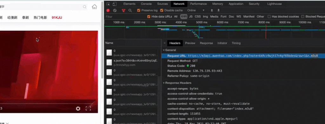The height and width of the screenshot is (124, 325).
Task: Filter requests by Doc
Action: 231,16
